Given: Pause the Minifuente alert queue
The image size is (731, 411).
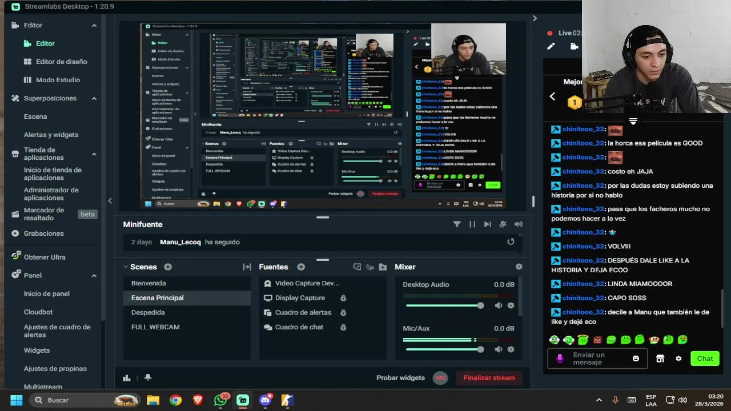Looking at the screenshot, I should [472, 224].
